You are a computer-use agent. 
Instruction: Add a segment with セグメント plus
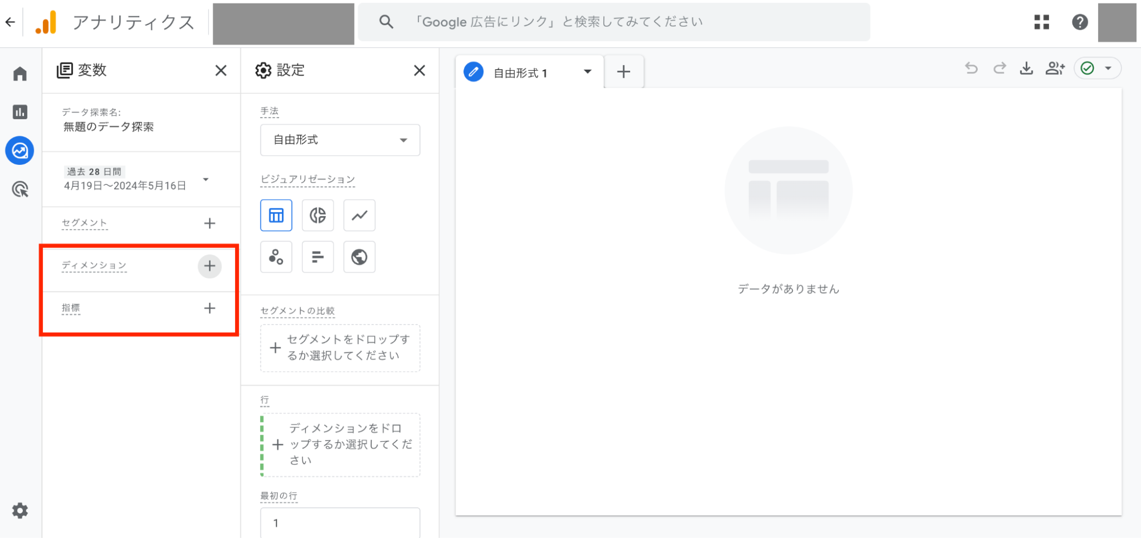click(x=209, y=223)
